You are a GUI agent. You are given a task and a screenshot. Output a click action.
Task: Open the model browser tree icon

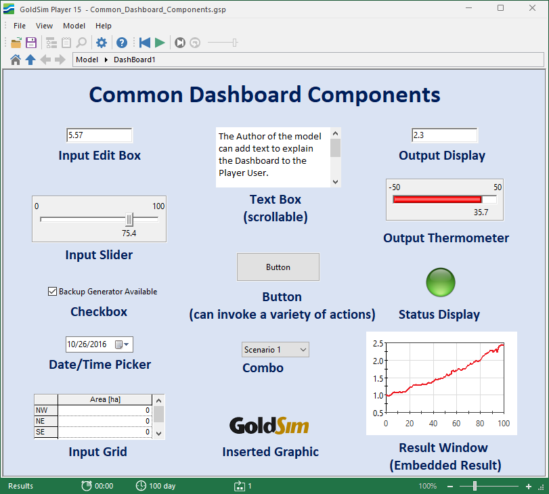click(51, 43)
